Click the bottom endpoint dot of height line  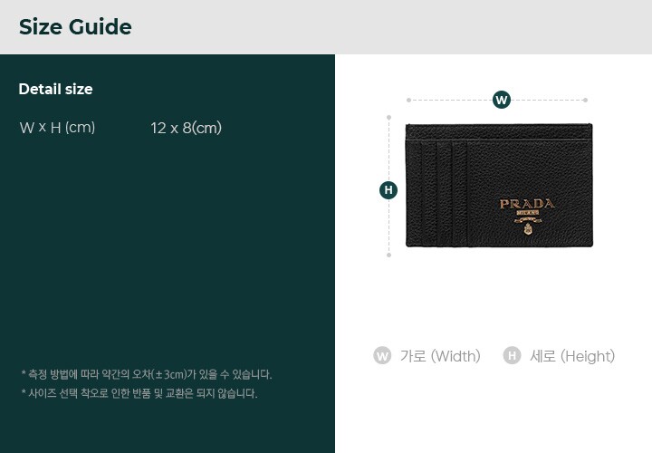point(388,255)
